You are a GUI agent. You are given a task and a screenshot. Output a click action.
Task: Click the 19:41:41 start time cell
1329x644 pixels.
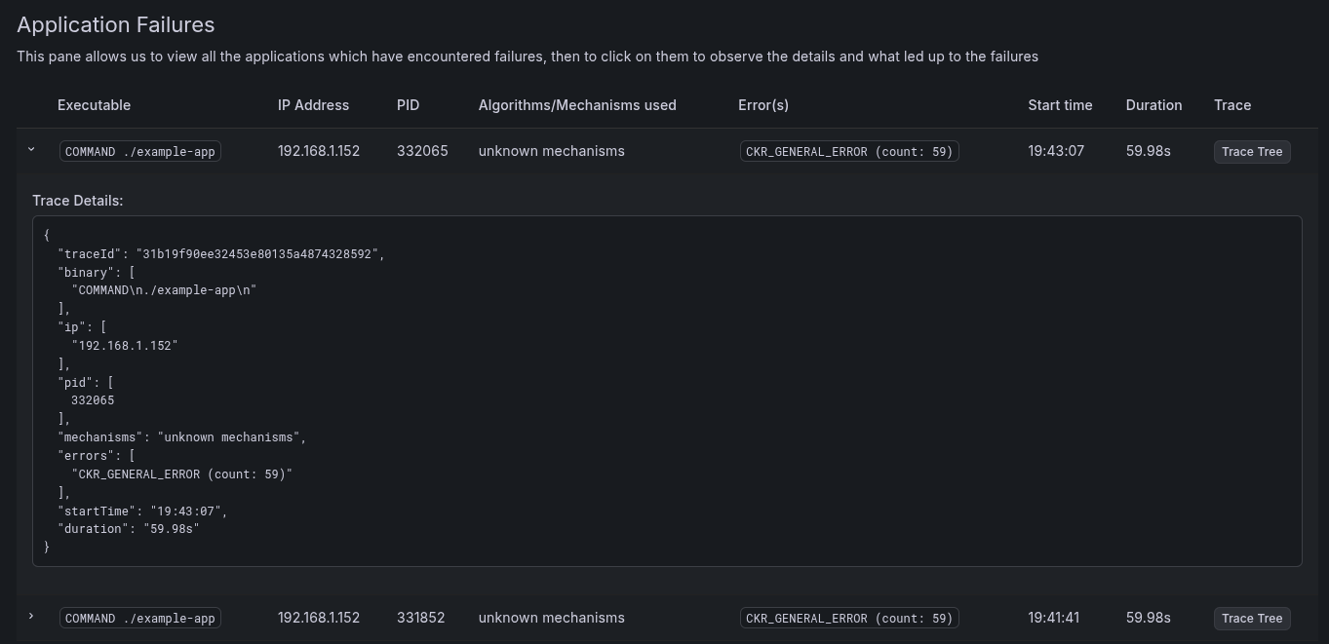pos(1056,618)
